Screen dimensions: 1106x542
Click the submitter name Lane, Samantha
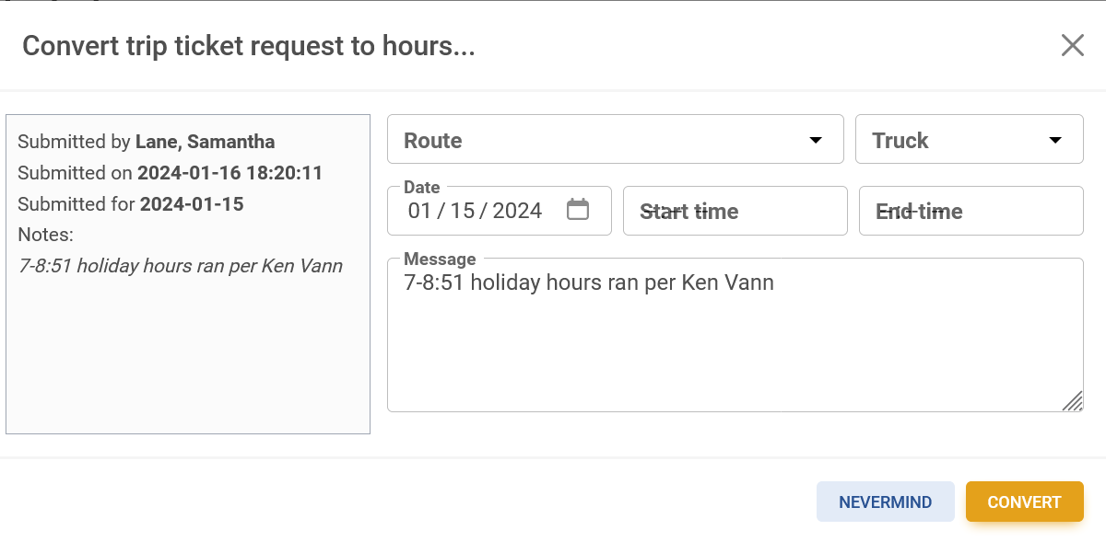point(205,142)
